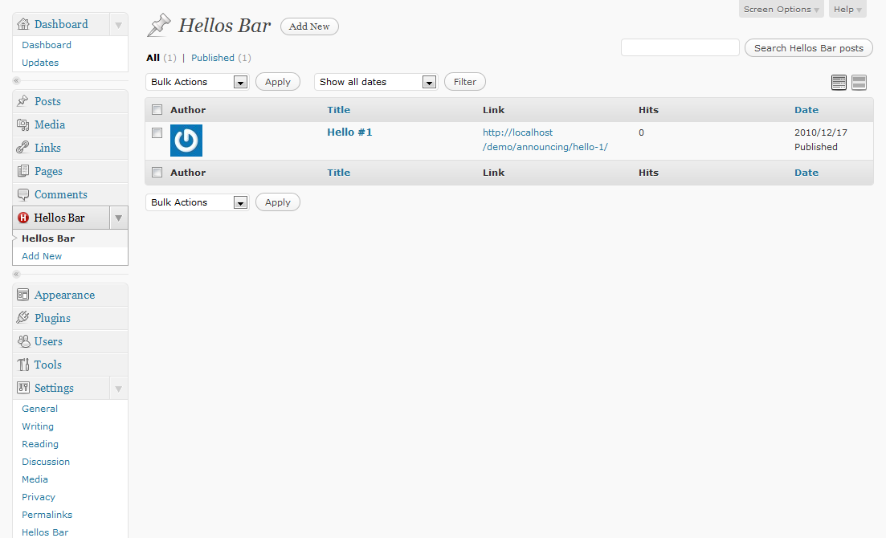Open the top Bulk Actions dropdown
This screenshot has width=886, height=538.
tap(198, 82)
